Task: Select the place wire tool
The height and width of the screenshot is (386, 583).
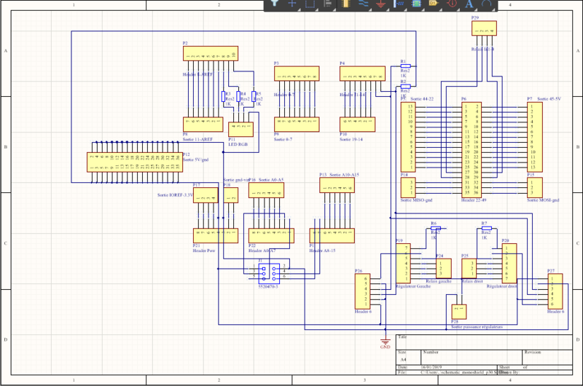Action: click(363, 4)
